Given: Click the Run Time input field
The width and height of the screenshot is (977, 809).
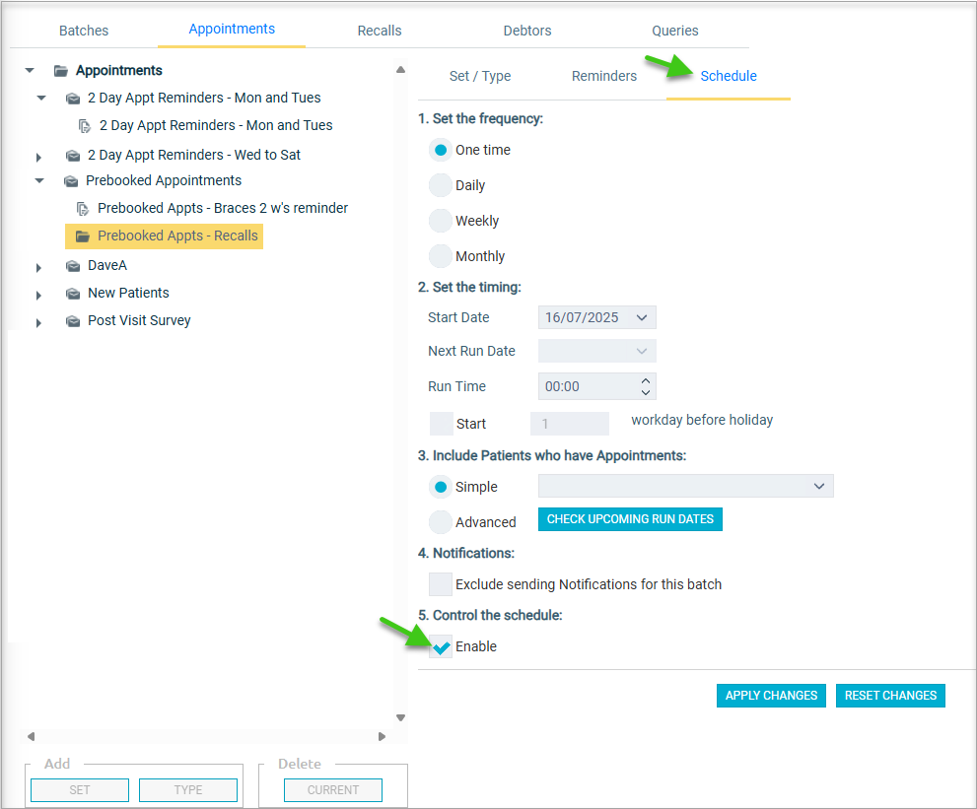Looking at the screenshot, I should 596,386.
